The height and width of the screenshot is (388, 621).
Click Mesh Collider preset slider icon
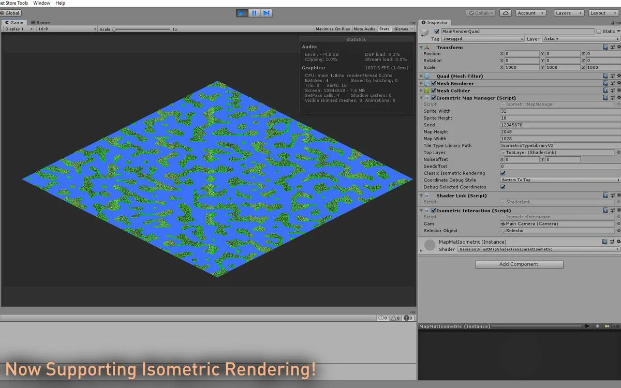(x=612, y=91)
